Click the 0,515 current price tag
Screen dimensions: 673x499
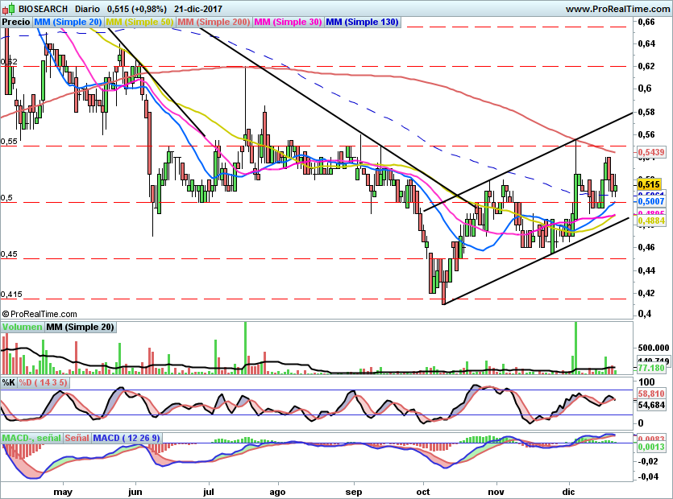click(x=649, y=185)
